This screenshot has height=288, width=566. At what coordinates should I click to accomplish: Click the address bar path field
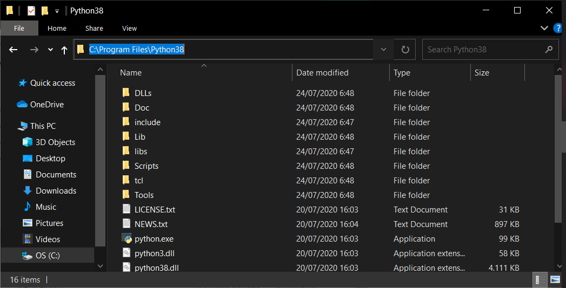click(223, 49)
